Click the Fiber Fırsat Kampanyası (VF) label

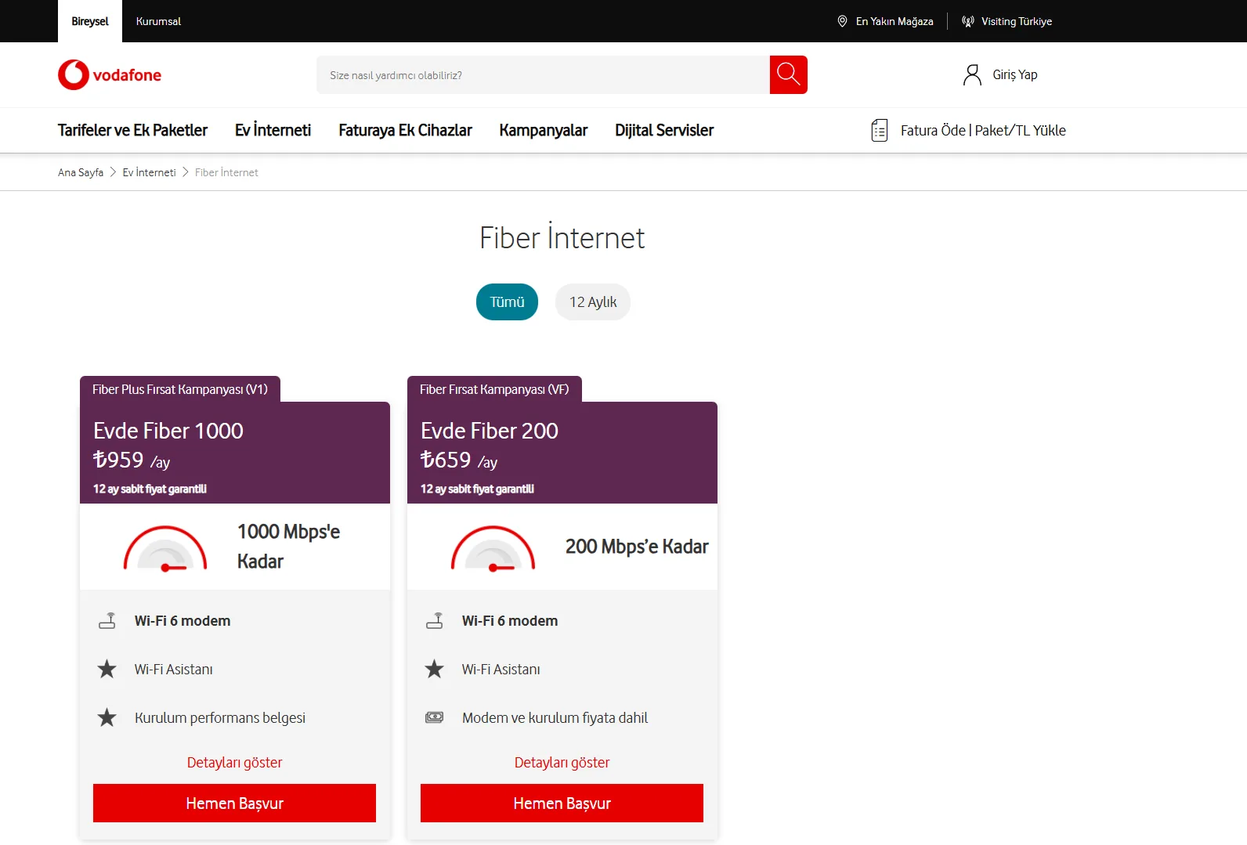494,389
